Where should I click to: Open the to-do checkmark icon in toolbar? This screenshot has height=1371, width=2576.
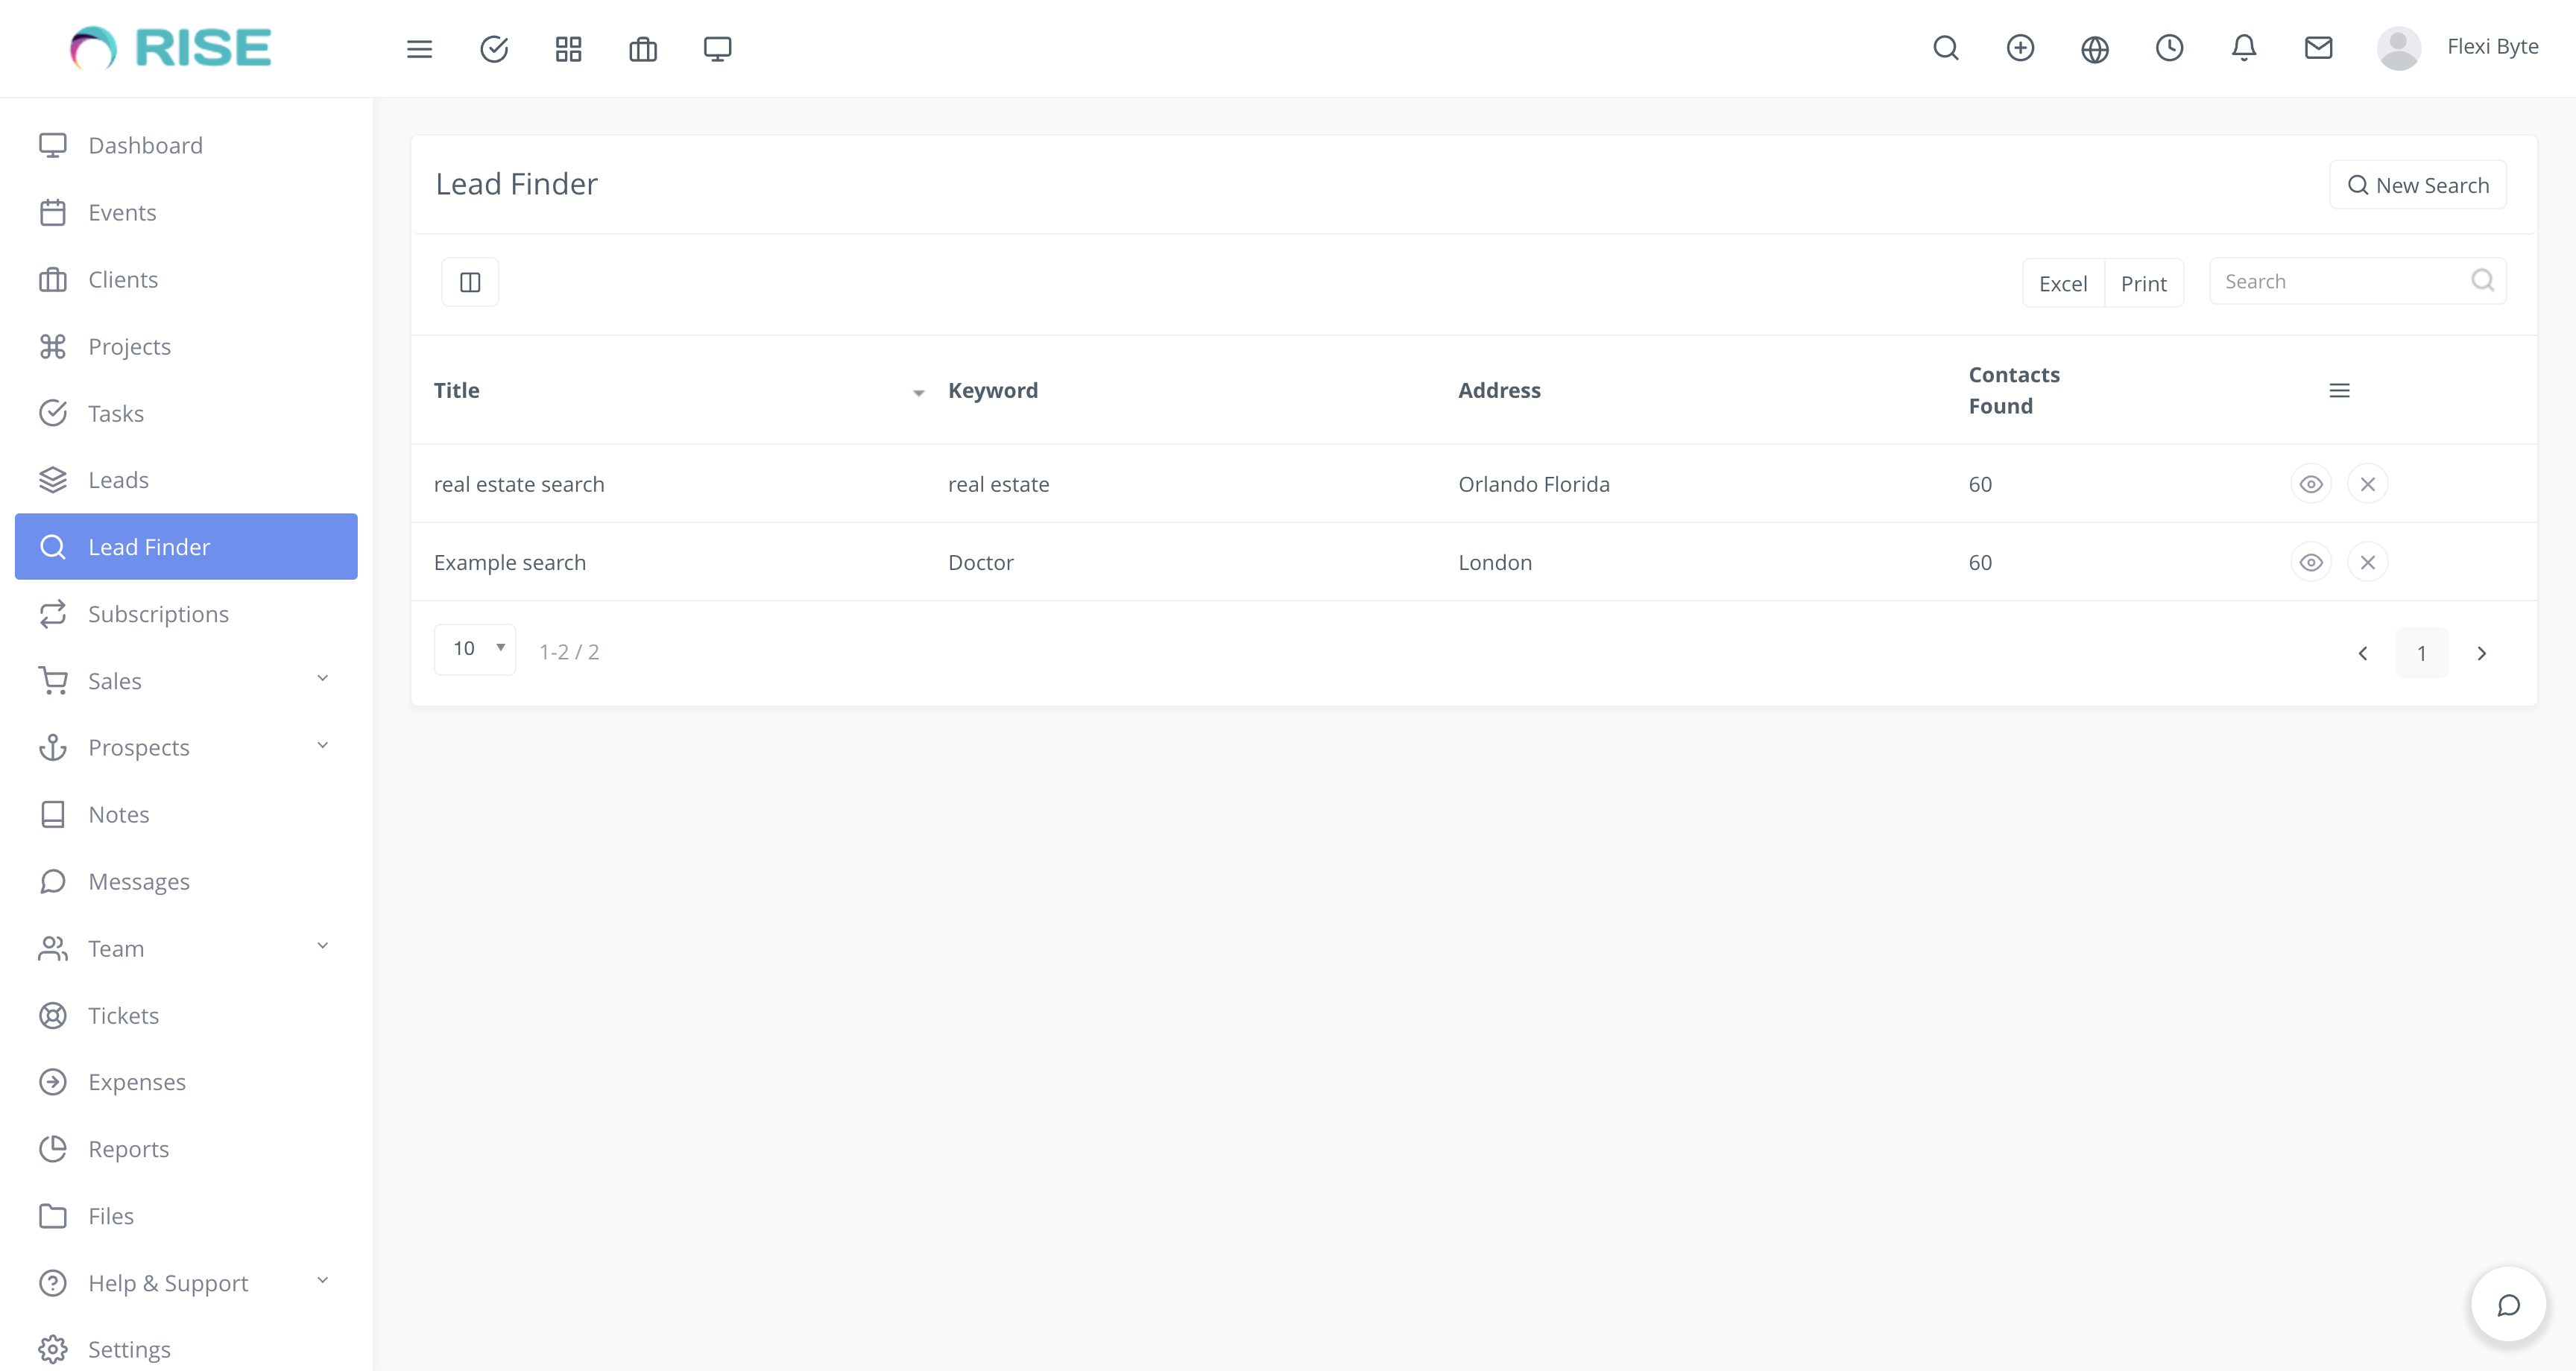click(x=493, y=48)
